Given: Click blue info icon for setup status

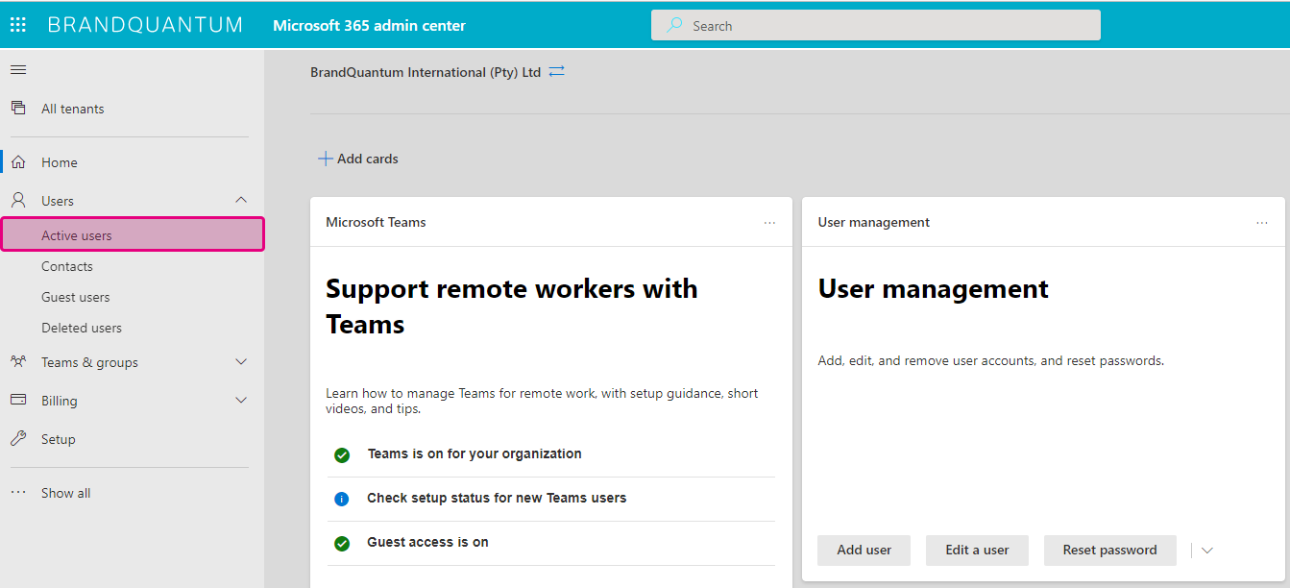Looking at the screenshot, I should point(342,499).
